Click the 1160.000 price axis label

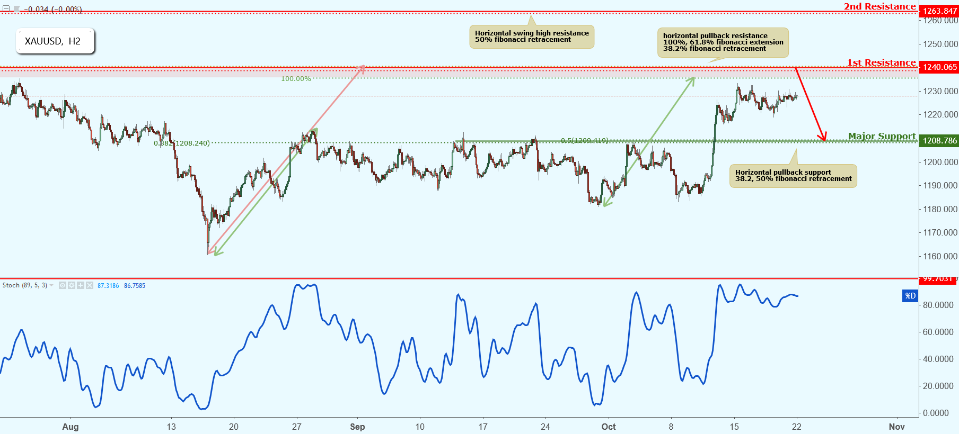click(940, 256)
